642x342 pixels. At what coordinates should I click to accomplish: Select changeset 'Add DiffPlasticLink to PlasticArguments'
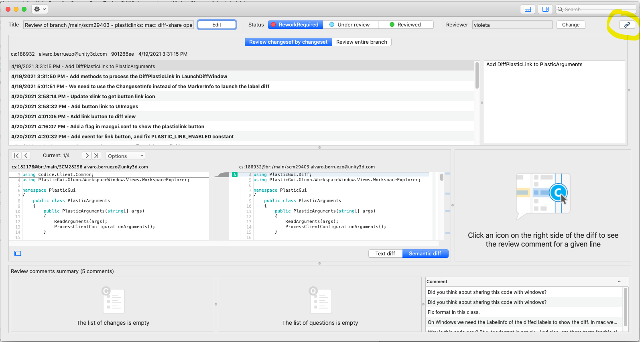click(241, 66)
